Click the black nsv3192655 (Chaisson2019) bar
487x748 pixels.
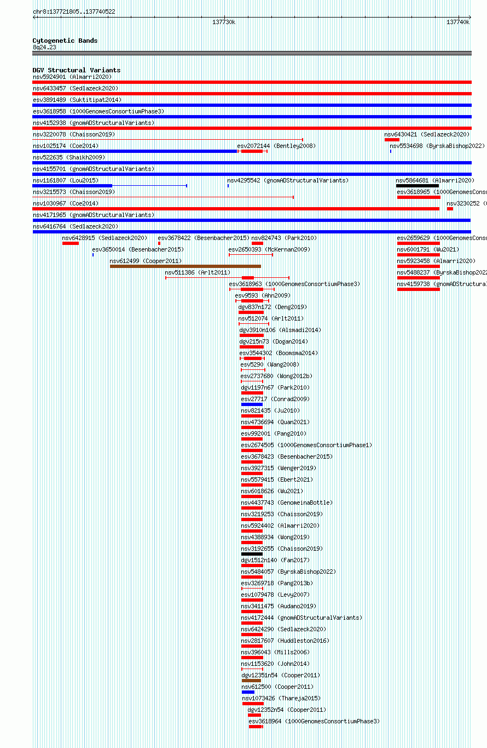click(x=252, y=554)
